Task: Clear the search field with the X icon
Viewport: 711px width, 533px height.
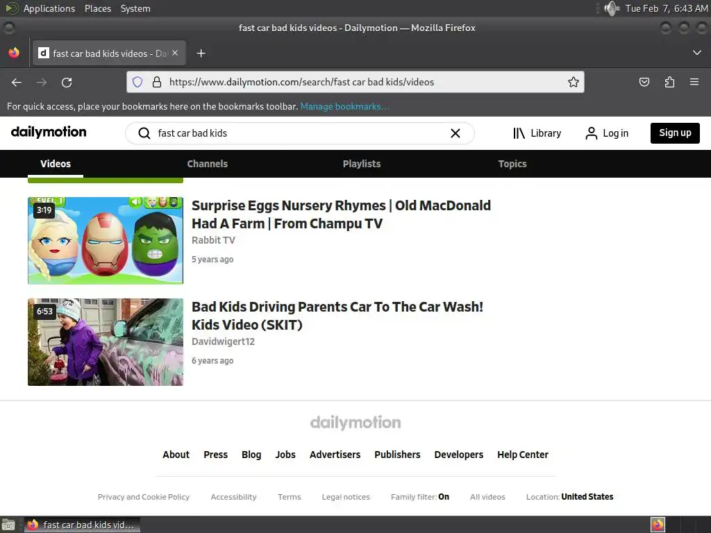Action: (455, 133)
